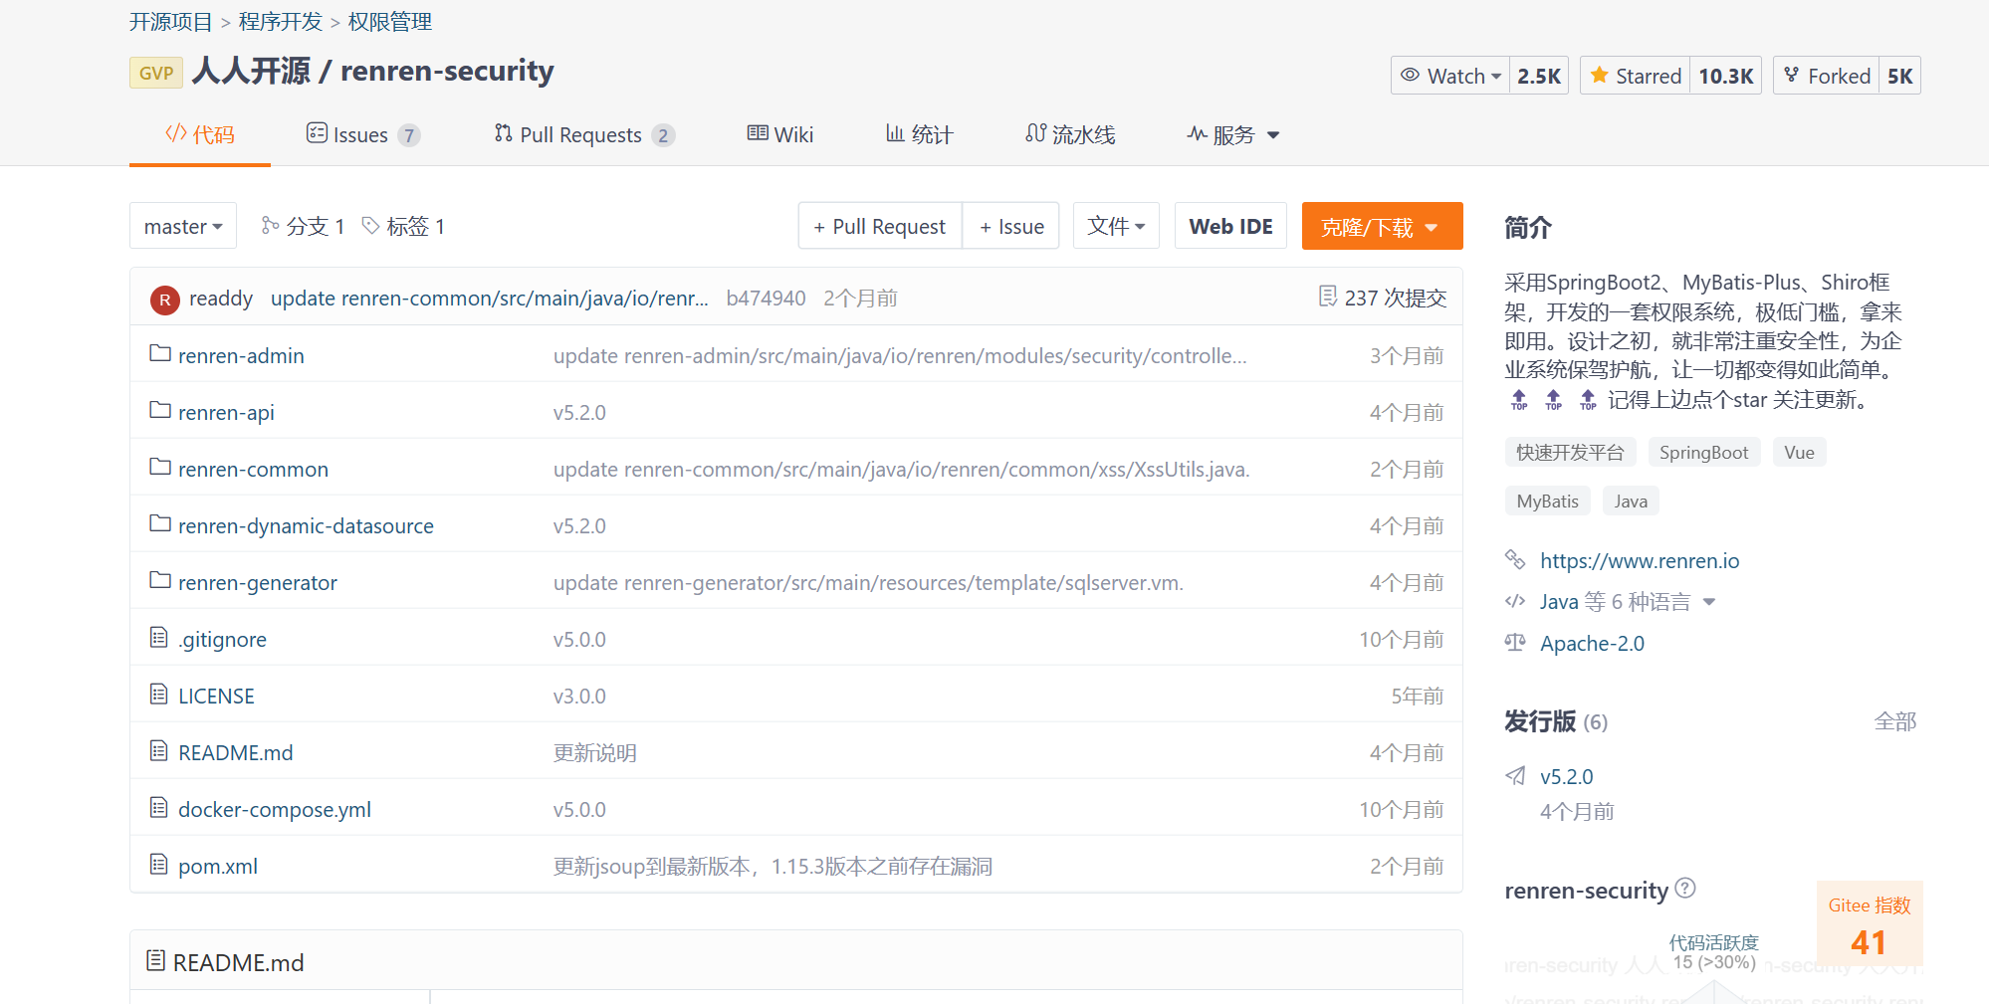Screen dimensions: 1989x1004
Task: Open the Web IDE
Action: [1230, 226]
